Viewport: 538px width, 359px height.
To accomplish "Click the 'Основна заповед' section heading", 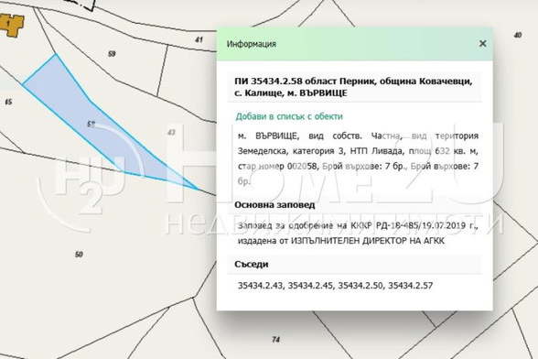I will pos(274,205).
